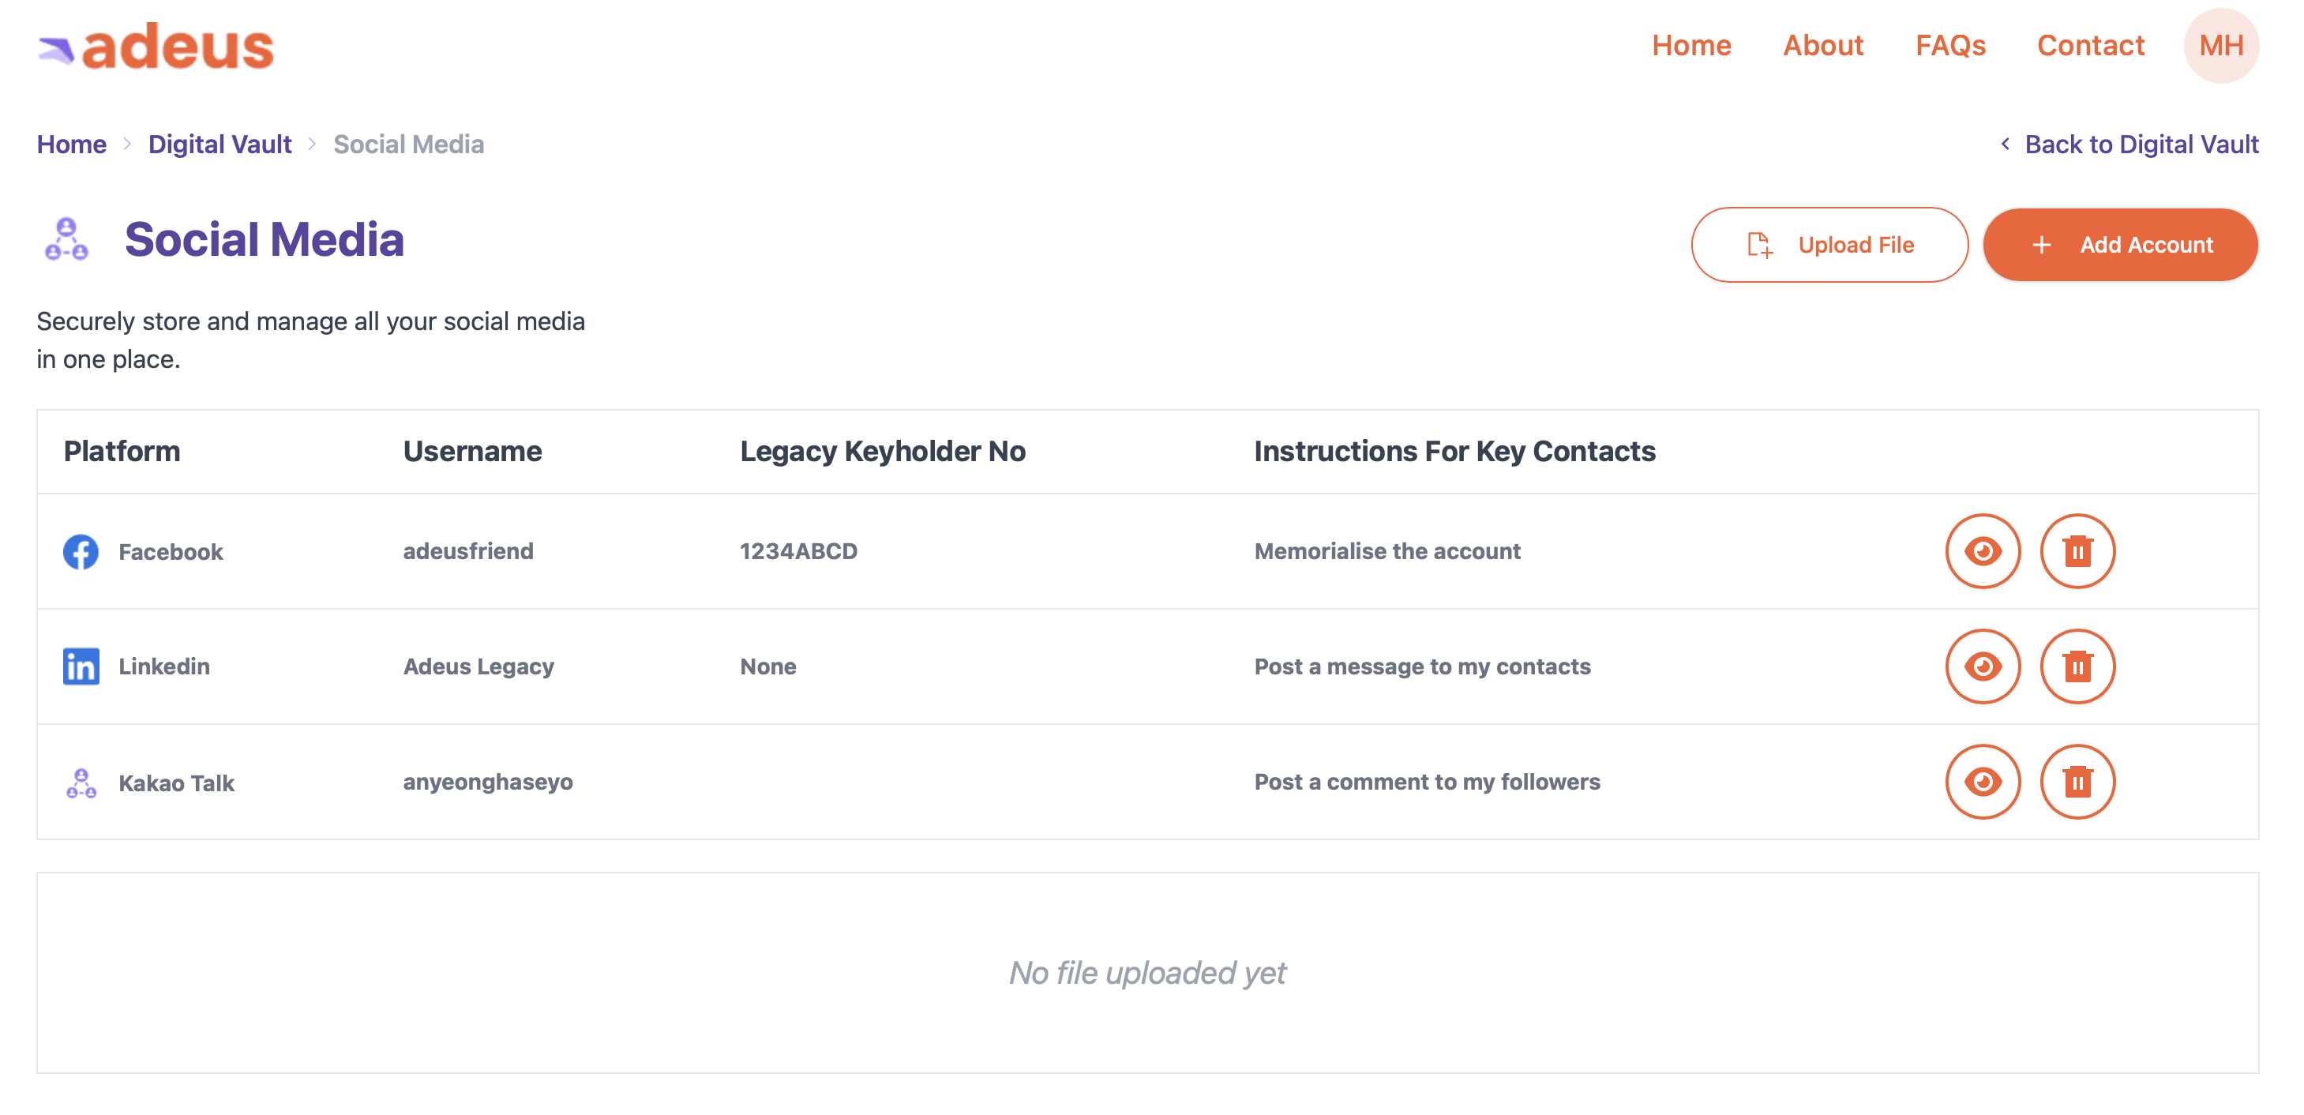Click the Linkedin platform icon
2304x1115 pixels.
81,666
